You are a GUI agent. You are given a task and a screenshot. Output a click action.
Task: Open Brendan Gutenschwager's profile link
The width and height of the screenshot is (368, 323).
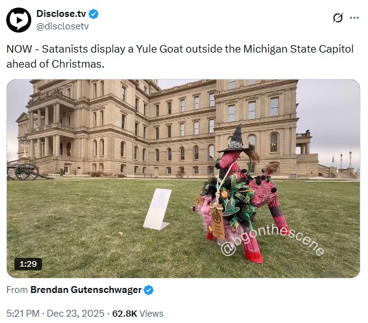[86, 290]
